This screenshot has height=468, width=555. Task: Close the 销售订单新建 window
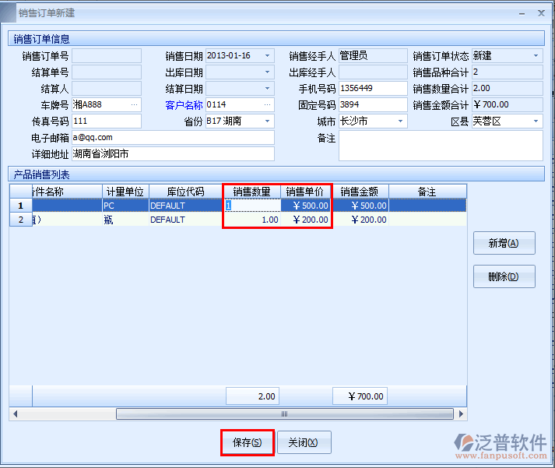coord(541,13)
